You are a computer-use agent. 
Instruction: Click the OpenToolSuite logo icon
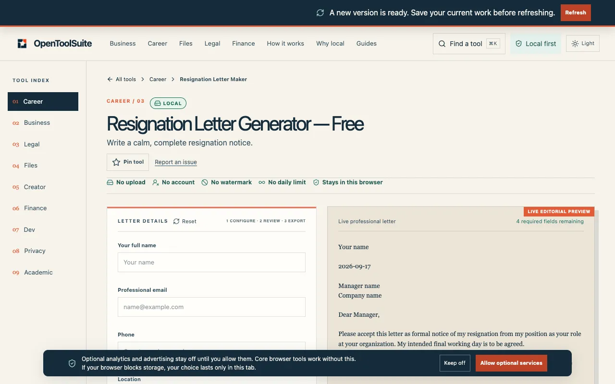(x=22, y=44)
